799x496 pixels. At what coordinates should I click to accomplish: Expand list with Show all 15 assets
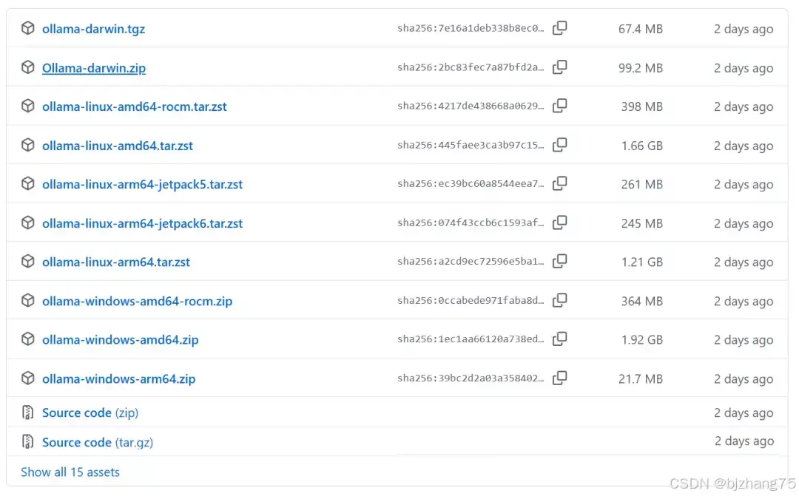[70, 472]
